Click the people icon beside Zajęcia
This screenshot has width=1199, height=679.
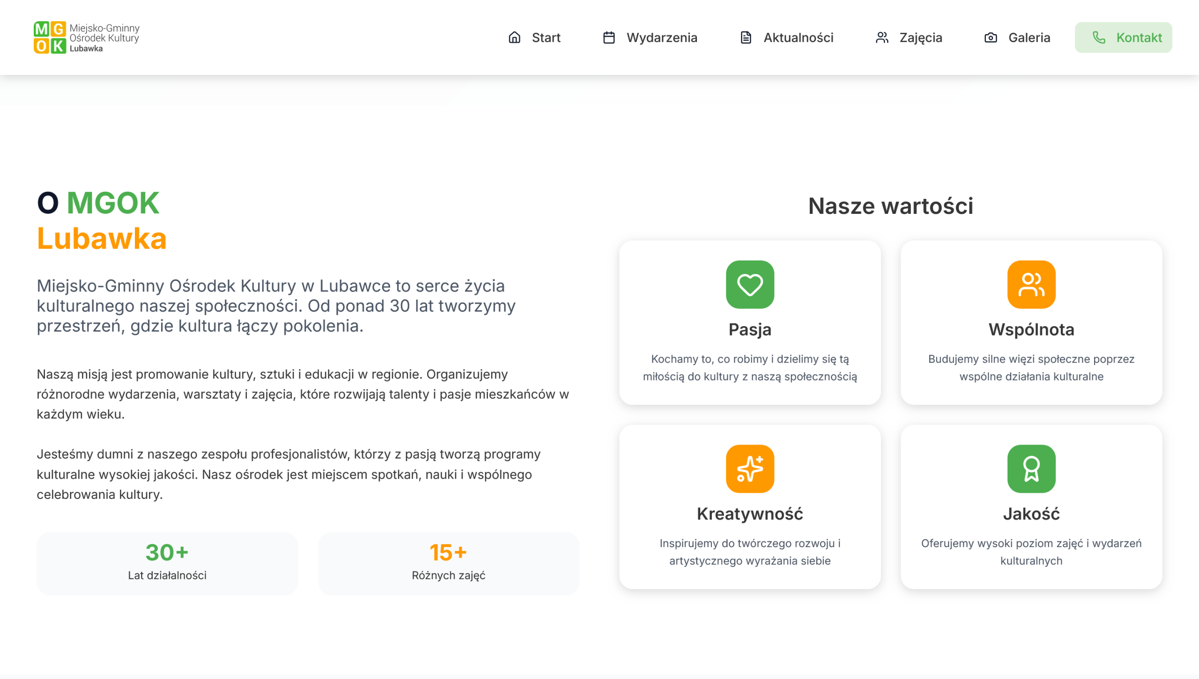(x=882, y=37)
